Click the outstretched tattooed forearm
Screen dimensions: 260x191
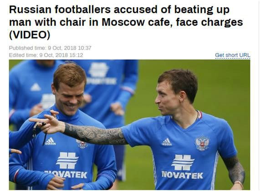(95, 134)
